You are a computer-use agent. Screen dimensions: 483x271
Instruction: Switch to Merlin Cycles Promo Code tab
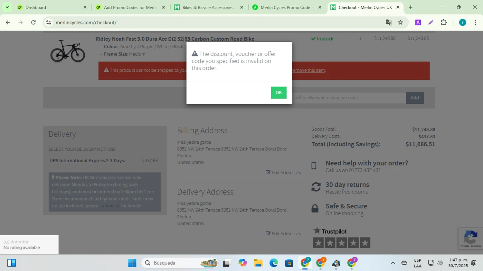pos(287,7)
